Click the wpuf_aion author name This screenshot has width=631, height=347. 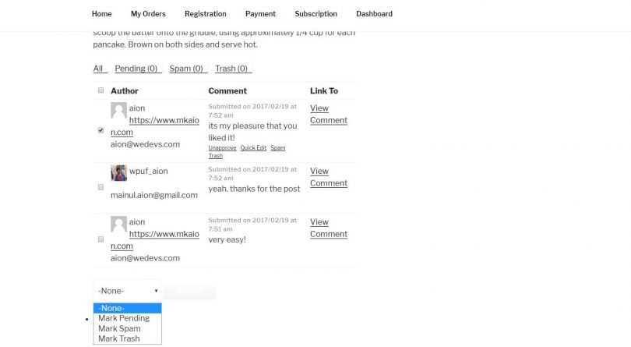pos(149,171)
